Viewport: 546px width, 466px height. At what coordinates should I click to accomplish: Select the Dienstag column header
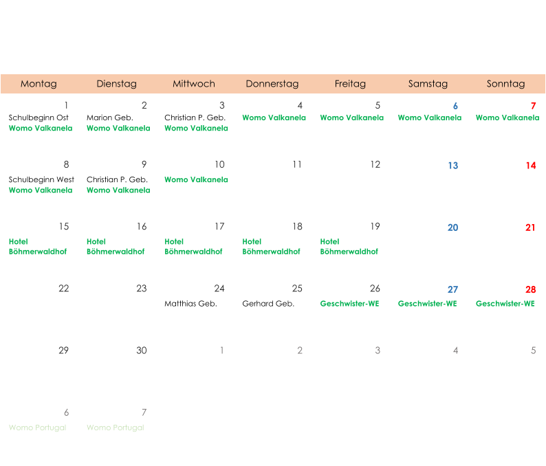(x=116, y=84)
